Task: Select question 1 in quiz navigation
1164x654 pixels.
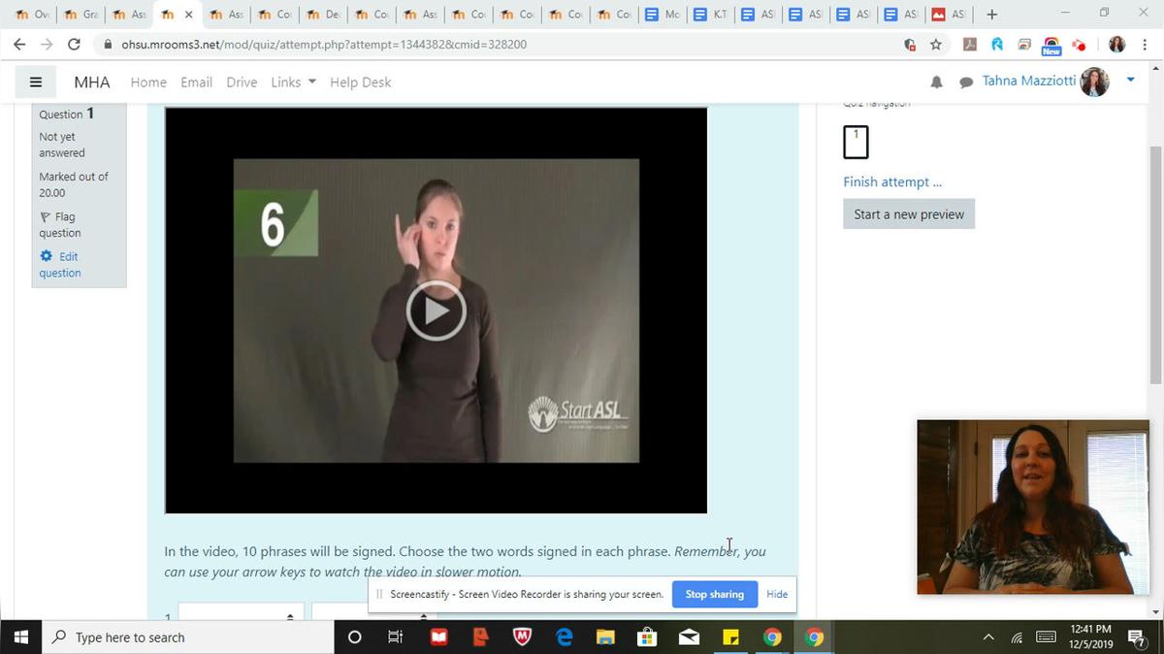Action: 856,142
